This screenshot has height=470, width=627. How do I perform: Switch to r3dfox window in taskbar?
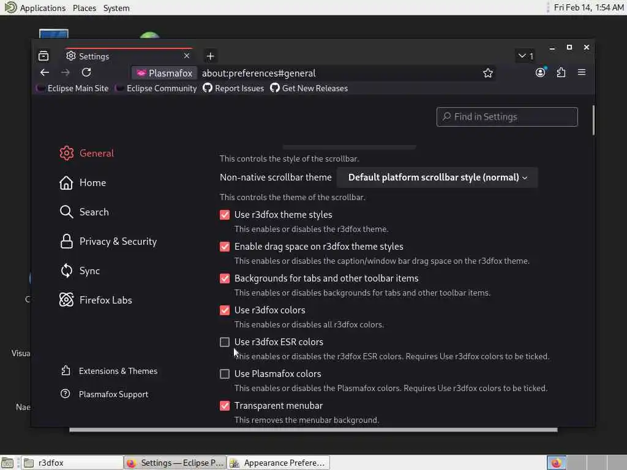(x=72, y=463)
